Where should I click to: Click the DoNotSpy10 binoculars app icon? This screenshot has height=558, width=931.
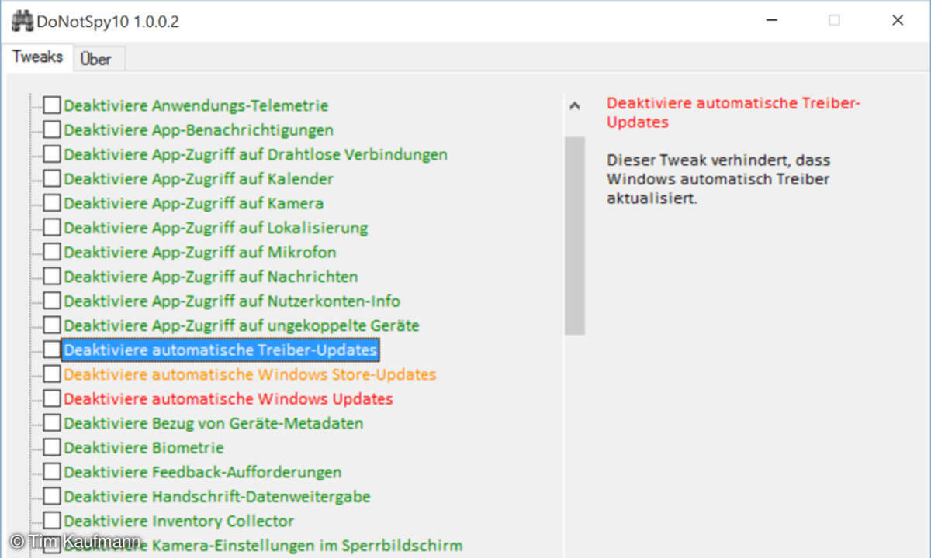point(22,21)
